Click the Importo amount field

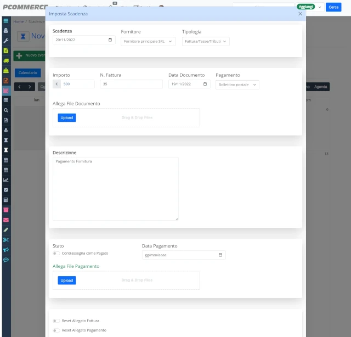point(77,84)
